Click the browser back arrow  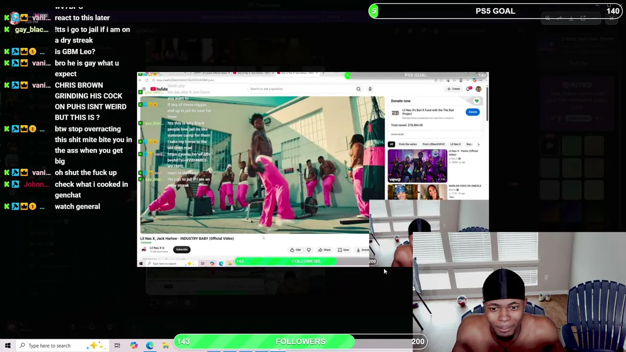point(140,80)
